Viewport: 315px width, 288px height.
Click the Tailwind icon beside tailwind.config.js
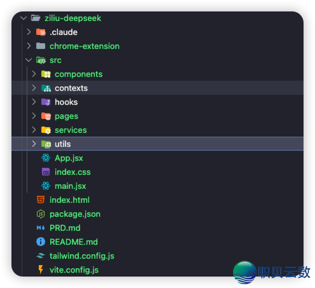[41, 256]
